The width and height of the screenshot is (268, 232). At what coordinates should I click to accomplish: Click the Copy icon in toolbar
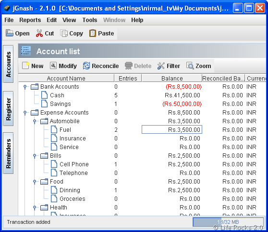pyautogui.click(x=64, y=33)
